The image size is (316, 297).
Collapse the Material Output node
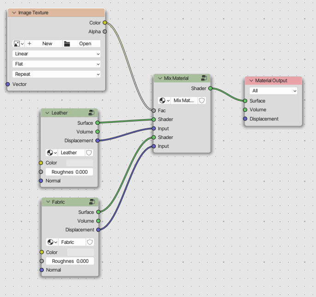coord(252,81)
